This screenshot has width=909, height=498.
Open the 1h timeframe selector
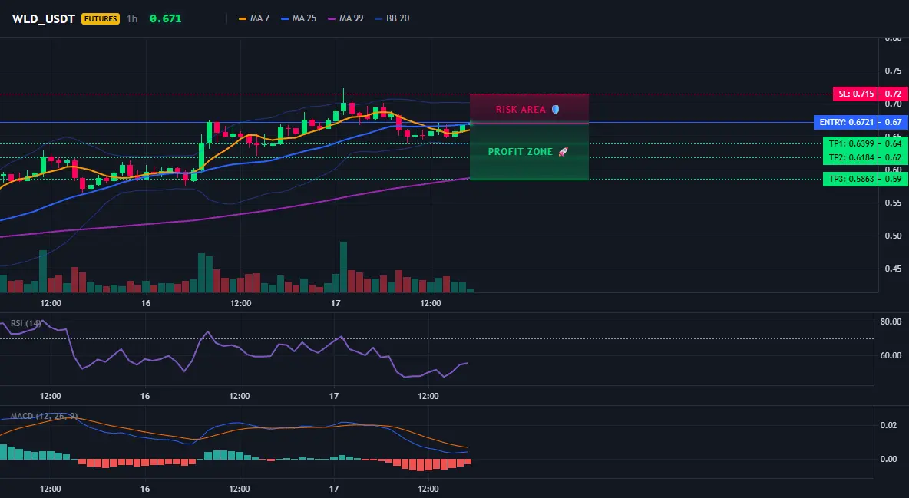pos(132,18)
